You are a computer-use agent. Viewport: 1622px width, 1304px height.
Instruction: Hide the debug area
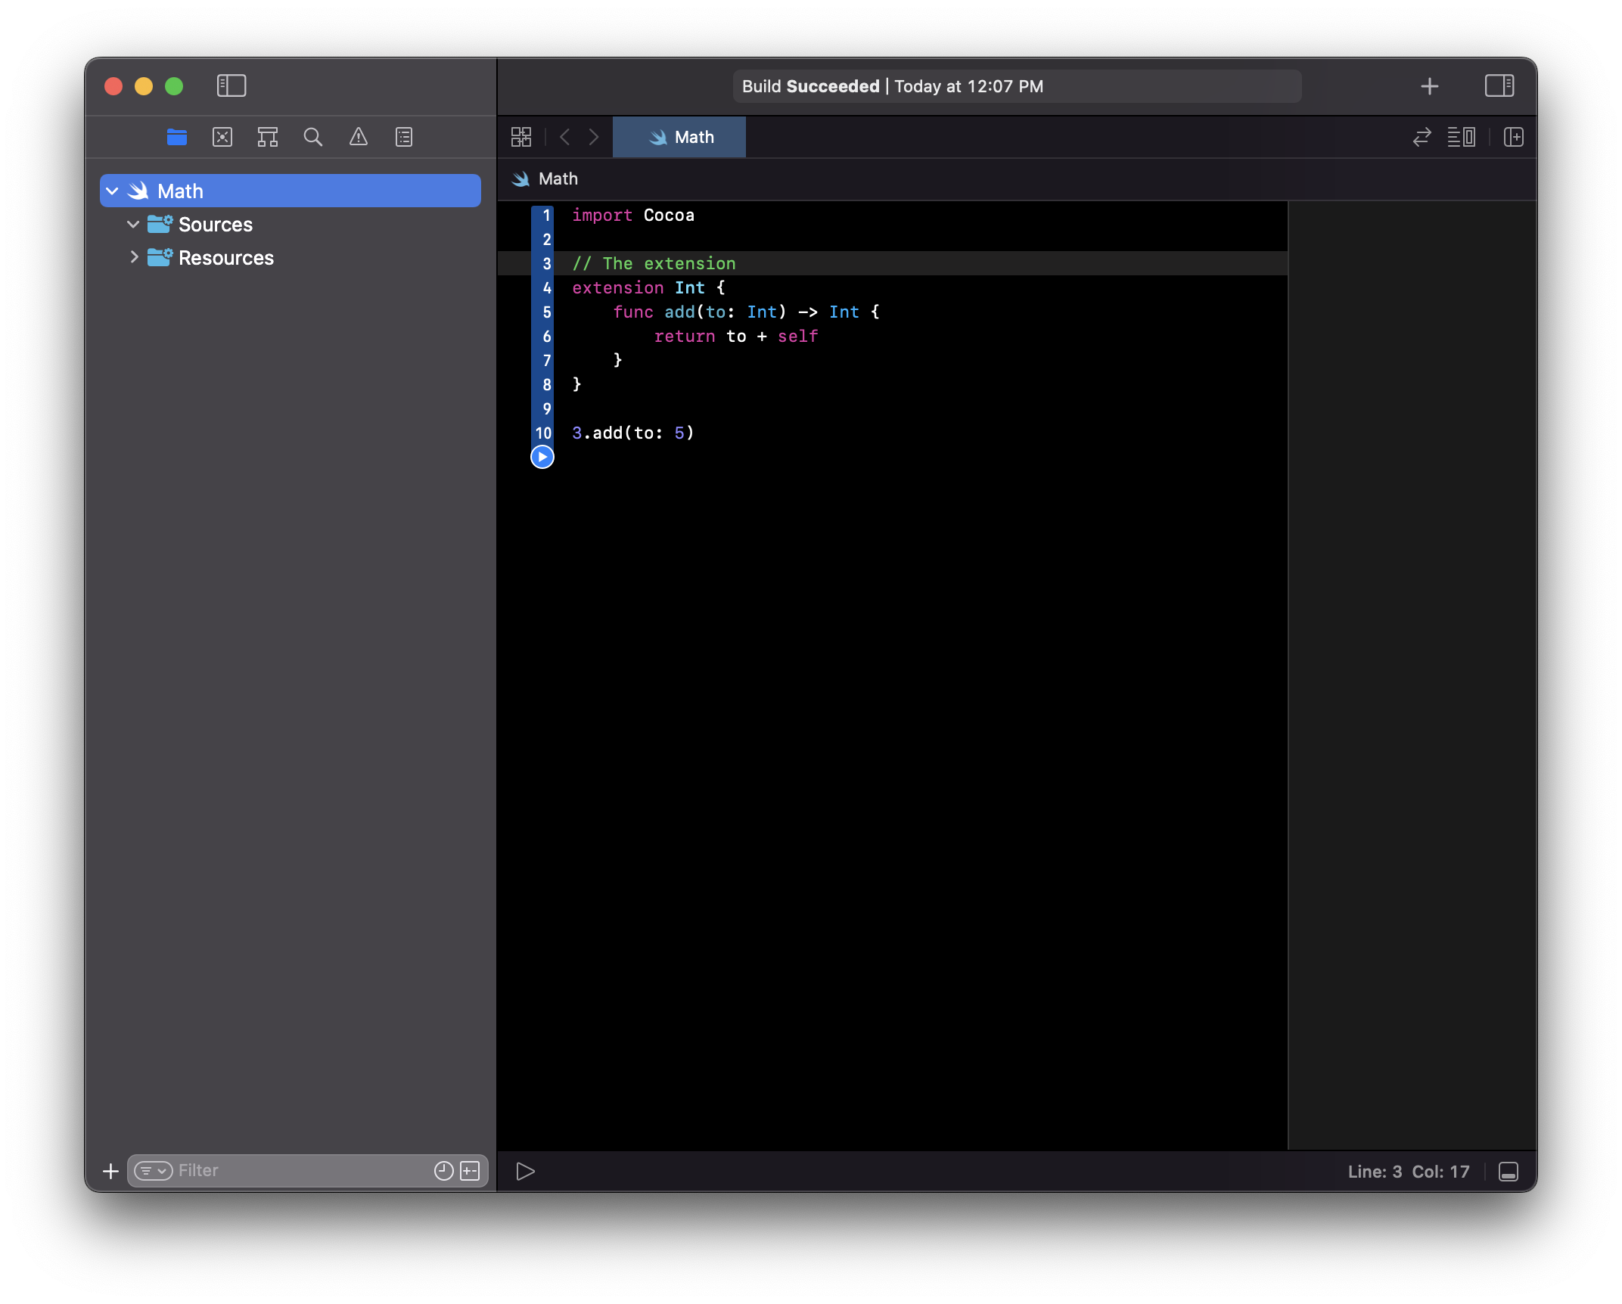1509,1171
